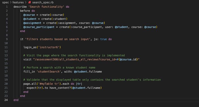
Task: Click the 'features' breadcrumb segment
Action: coord(18,2)
